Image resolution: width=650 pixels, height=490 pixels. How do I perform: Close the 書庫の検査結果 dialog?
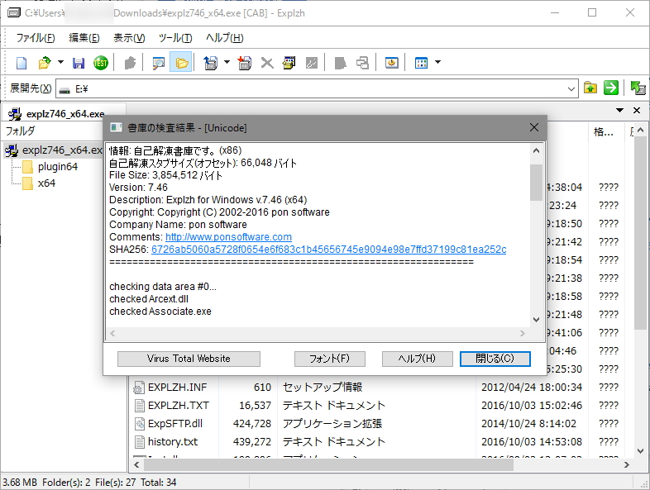(534, 127)
